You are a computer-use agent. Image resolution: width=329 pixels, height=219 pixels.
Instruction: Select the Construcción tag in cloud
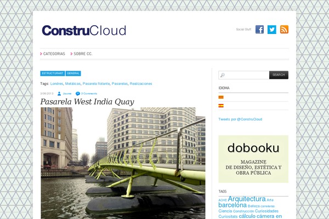[243, 211]
